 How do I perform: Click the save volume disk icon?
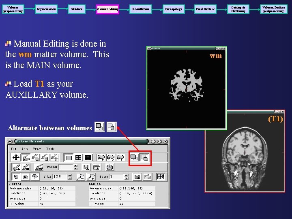(x=86, y=167)
